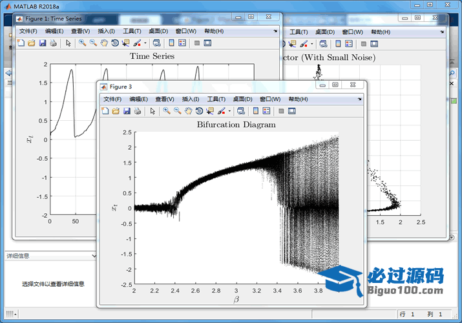Print Figure 3 with the printer icon
Viewport: 462px width, 323px height.
tap(138, 111)
